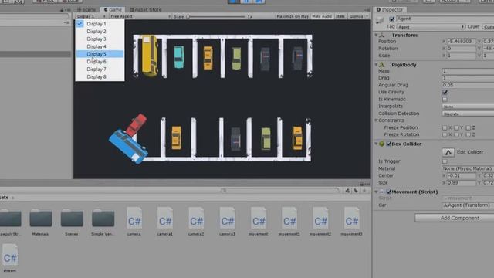Collapse the Transform component
This screenshot has height=278, width=494.
(376, 35)
